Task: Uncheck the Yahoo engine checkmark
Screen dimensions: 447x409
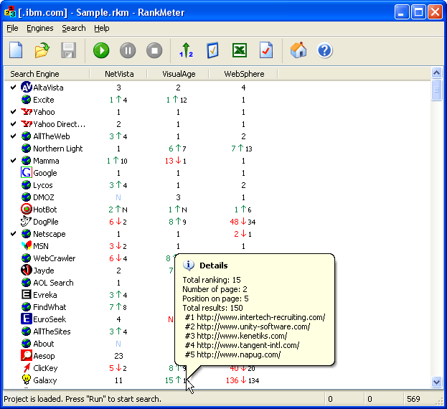Action: click(x=13, y=112)
